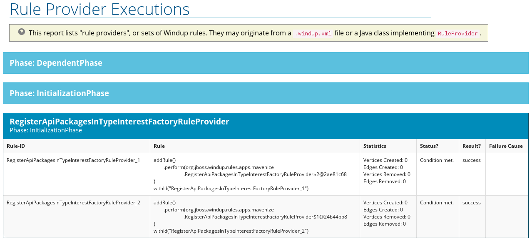Click Condition met status for rule 2
This screenshot has width=532, height=241.
[436, 202]
